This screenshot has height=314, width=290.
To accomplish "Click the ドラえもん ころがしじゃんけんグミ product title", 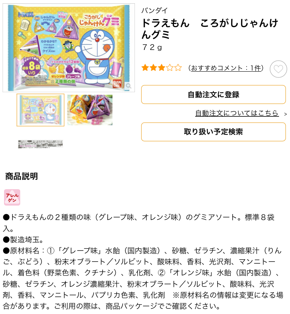I will pos(210,29).
